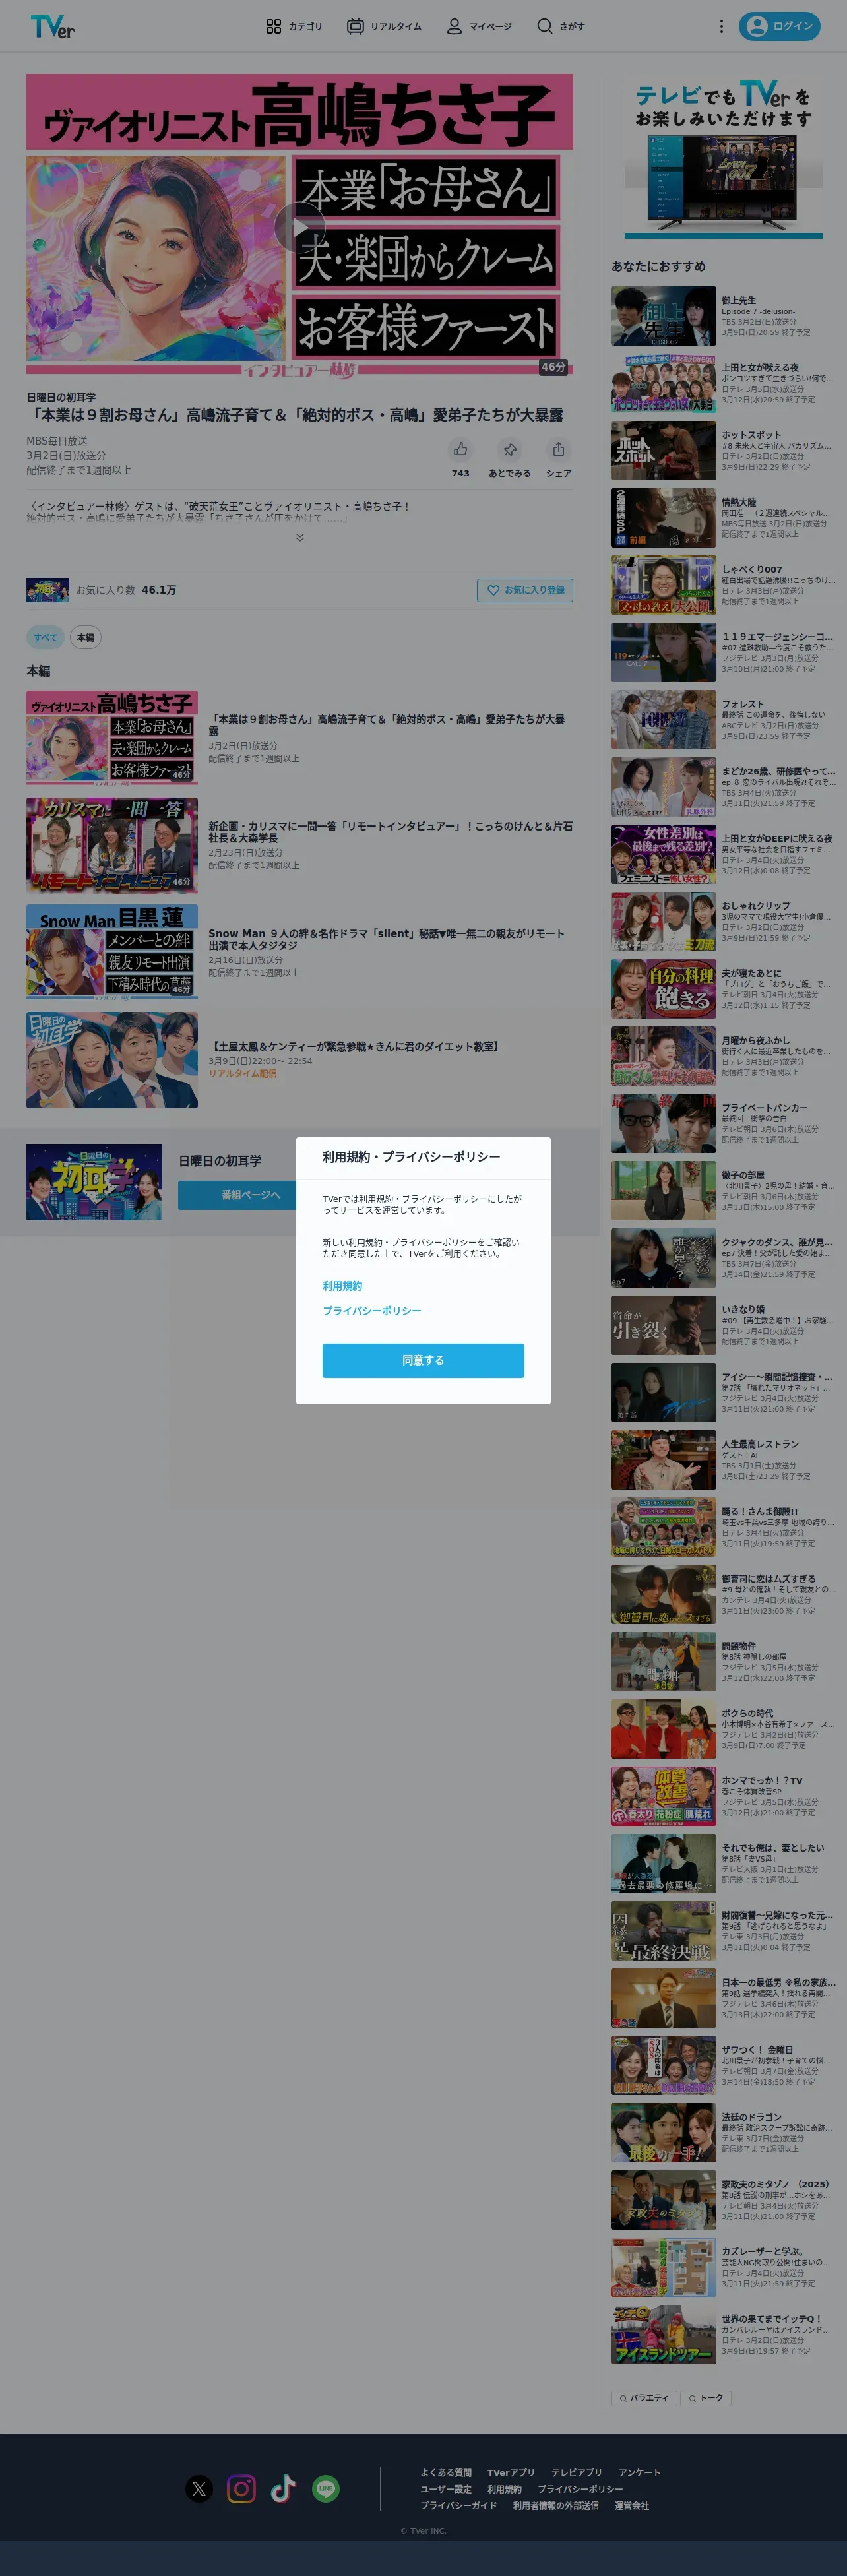This screenshot has height=2576, width=847.
Task: Open the X (Twitter) icon in footer
Action: (x=200, y=2489)
